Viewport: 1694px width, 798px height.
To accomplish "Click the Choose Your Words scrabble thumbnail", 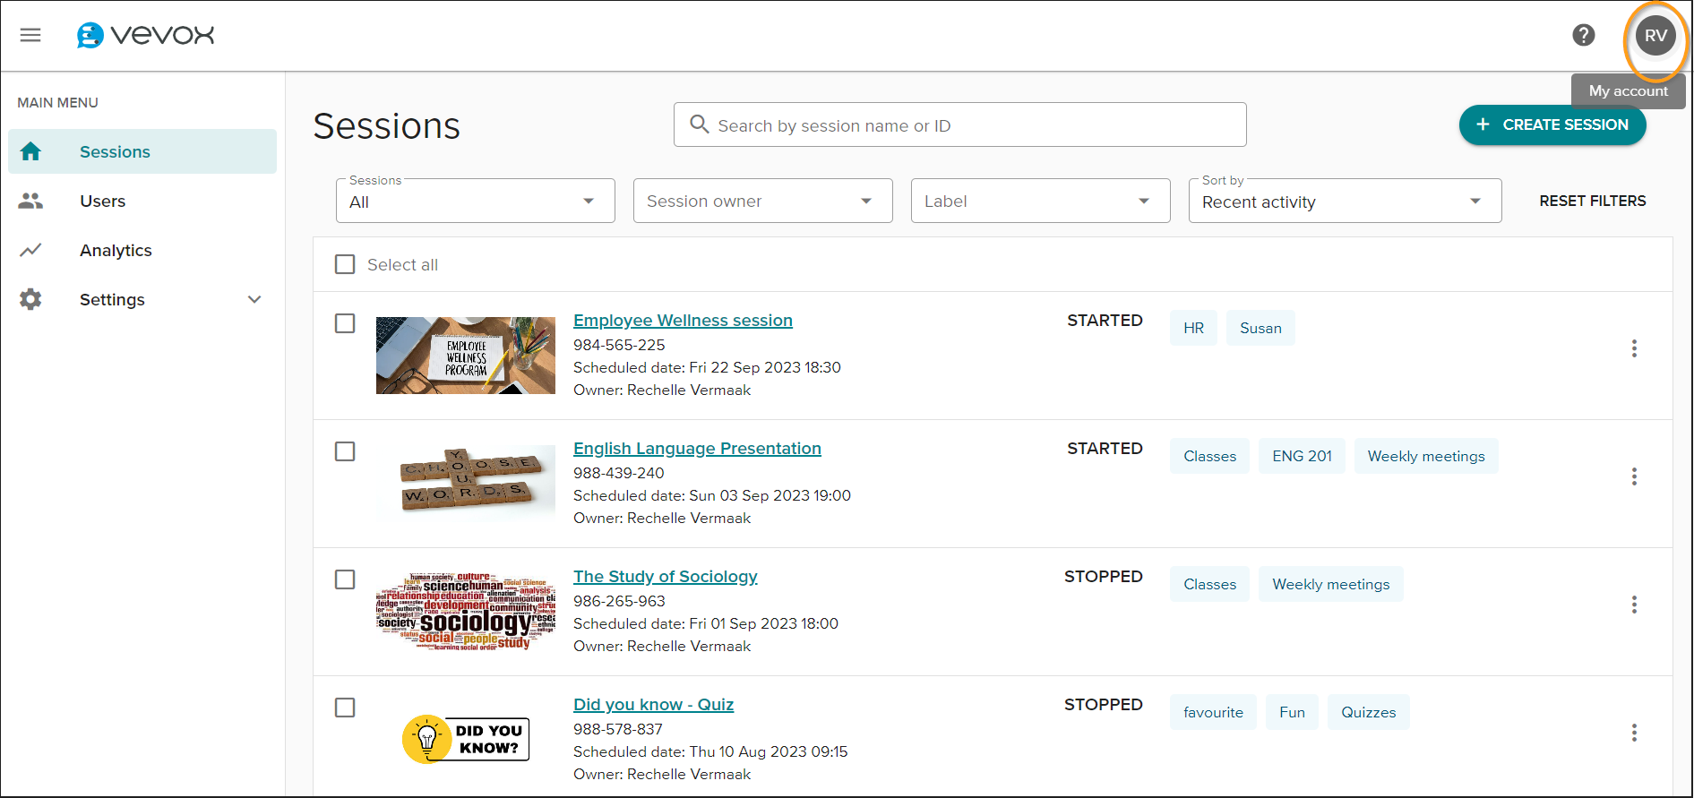I will pyautogui.click(x=466, y=484).
